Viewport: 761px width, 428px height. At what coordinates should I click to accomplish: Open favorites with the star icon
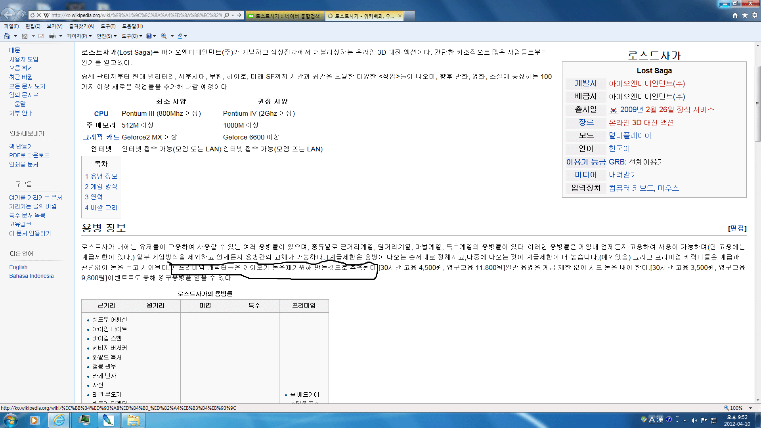pos(745,15)
